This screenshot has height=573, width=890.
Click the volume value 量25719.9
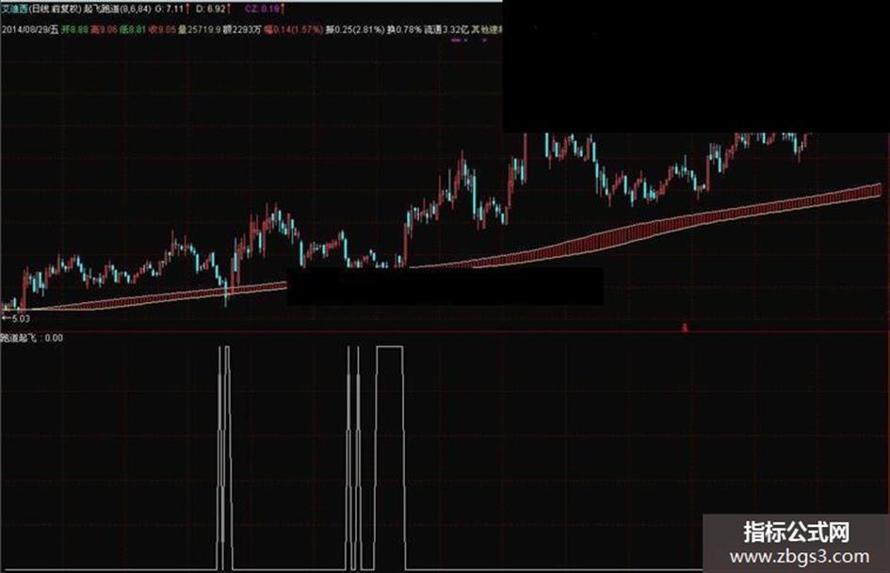pyautogui.click(x=200, y=29)
